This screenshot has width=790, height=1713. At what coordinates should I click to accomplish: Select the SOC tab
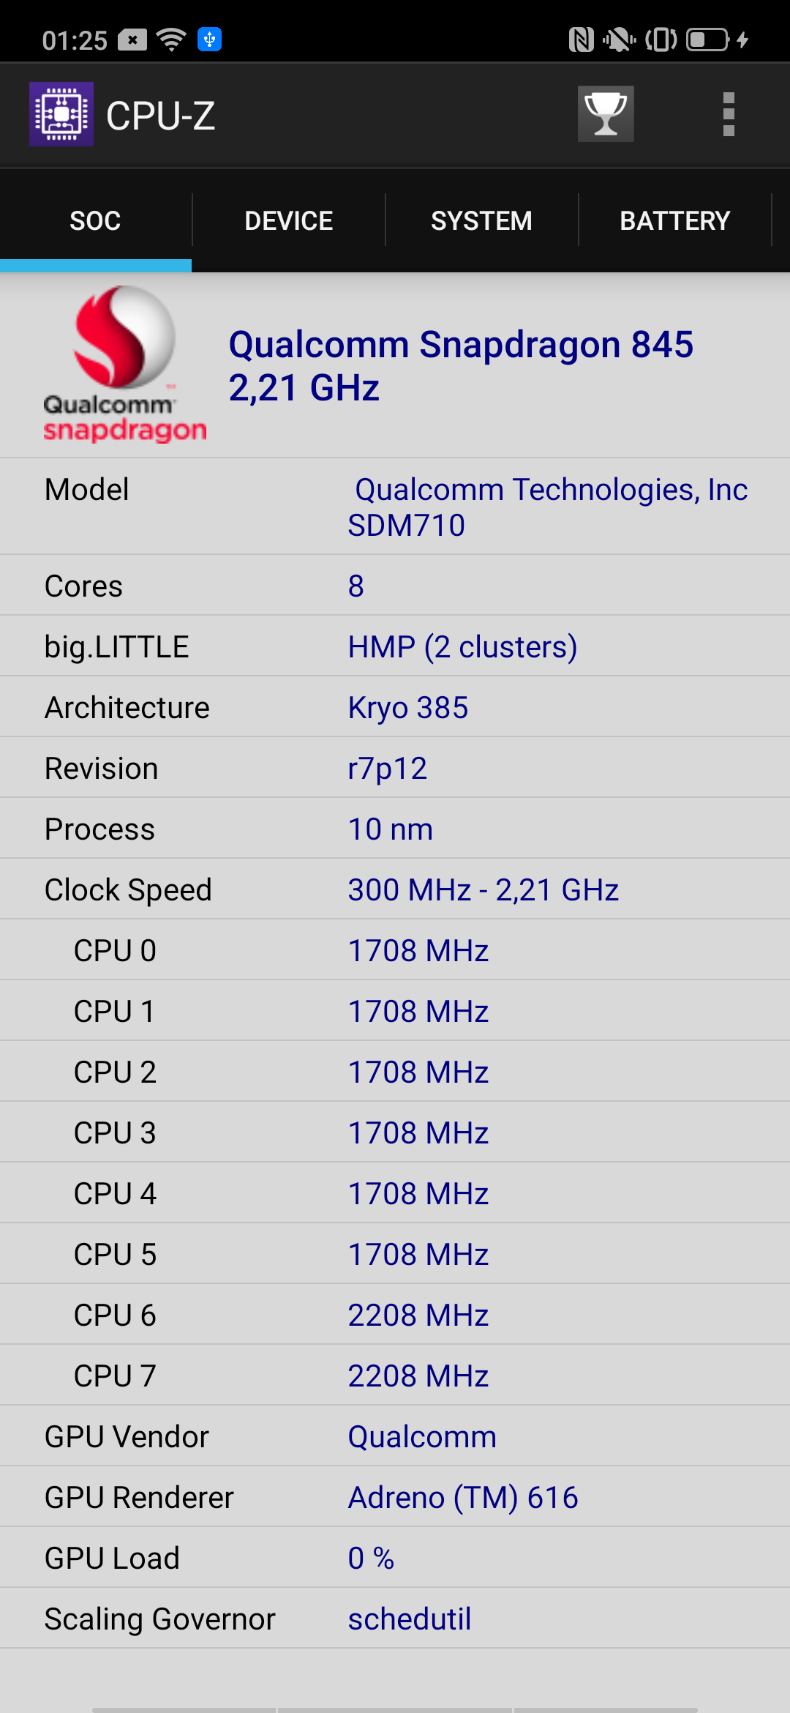[x=95, y=220]
